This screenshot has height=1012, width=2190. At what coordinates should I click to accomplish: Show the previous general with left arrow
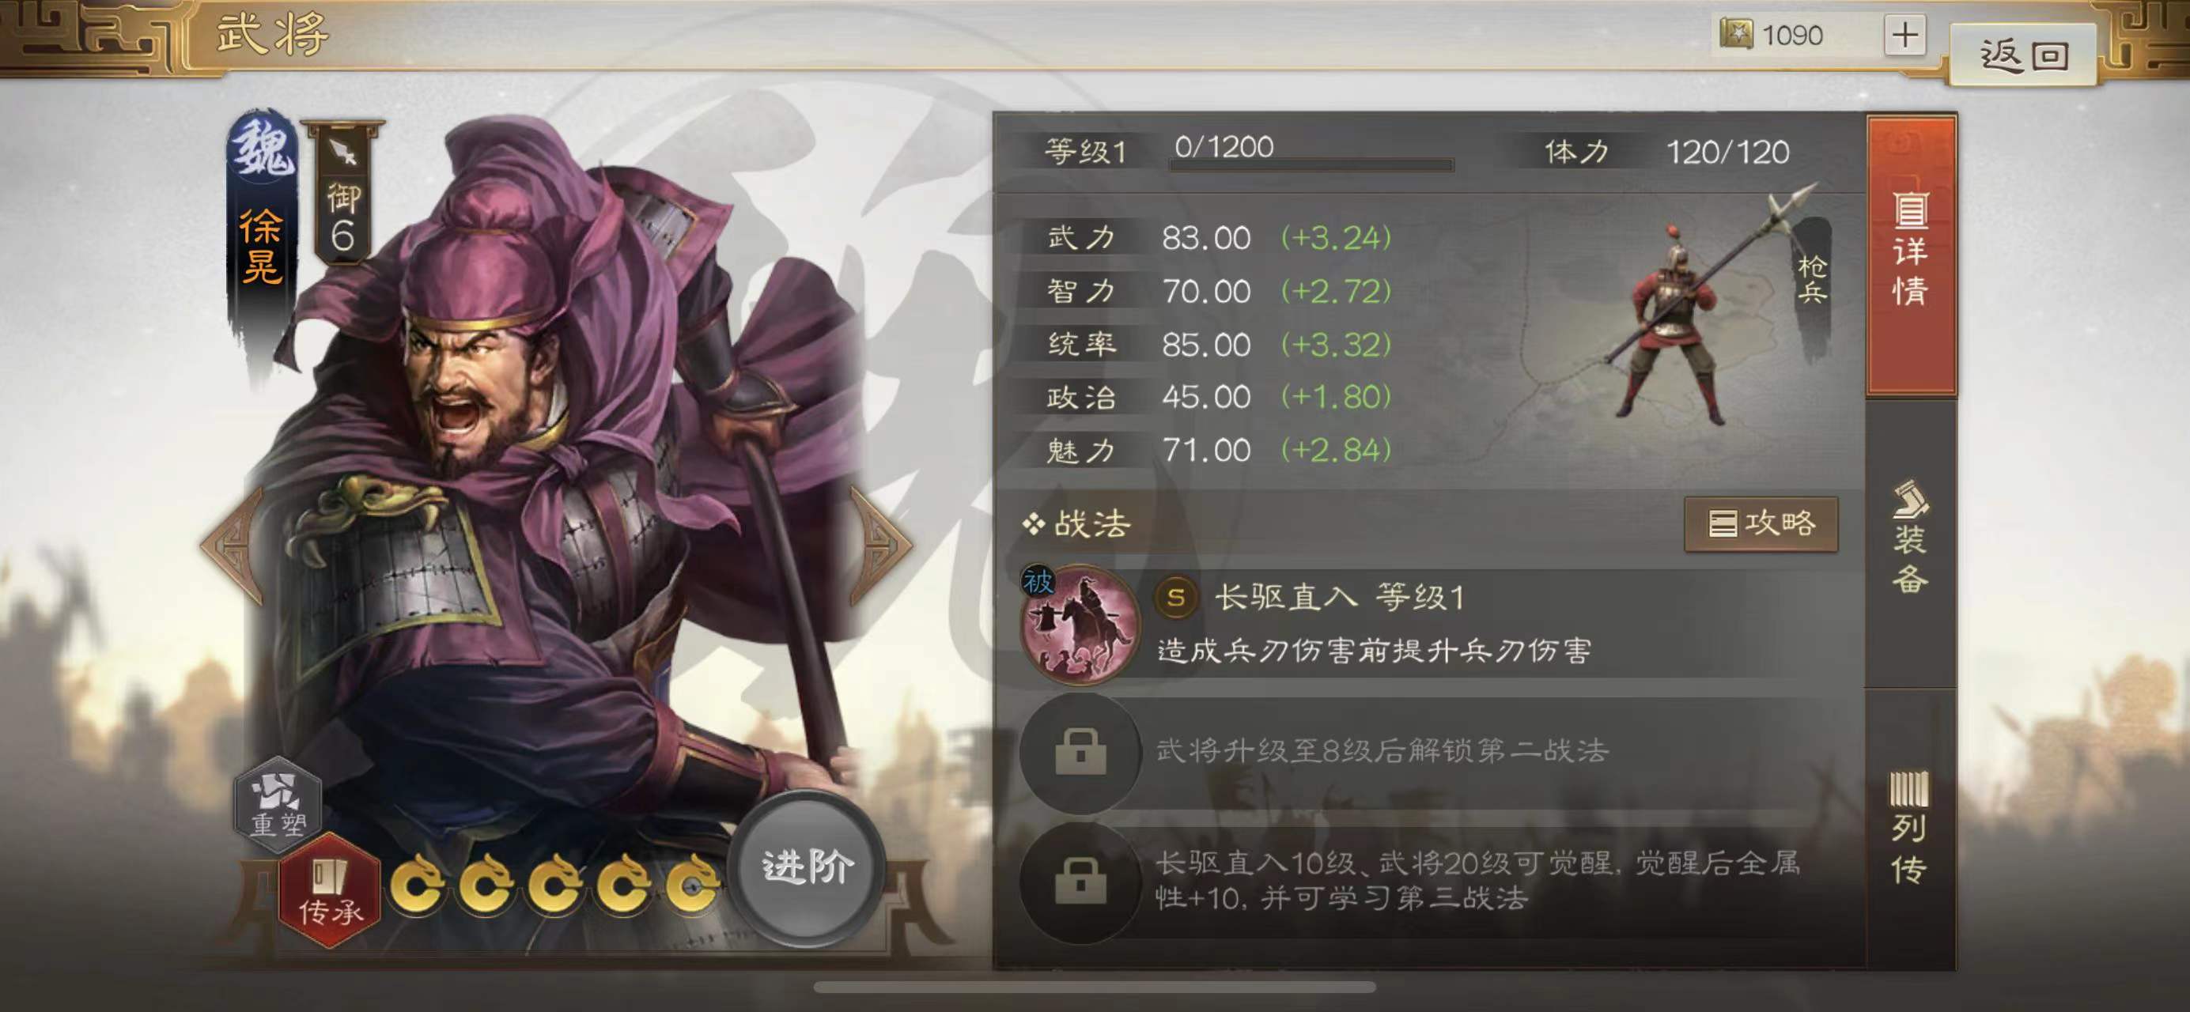(x=231, y=544)
